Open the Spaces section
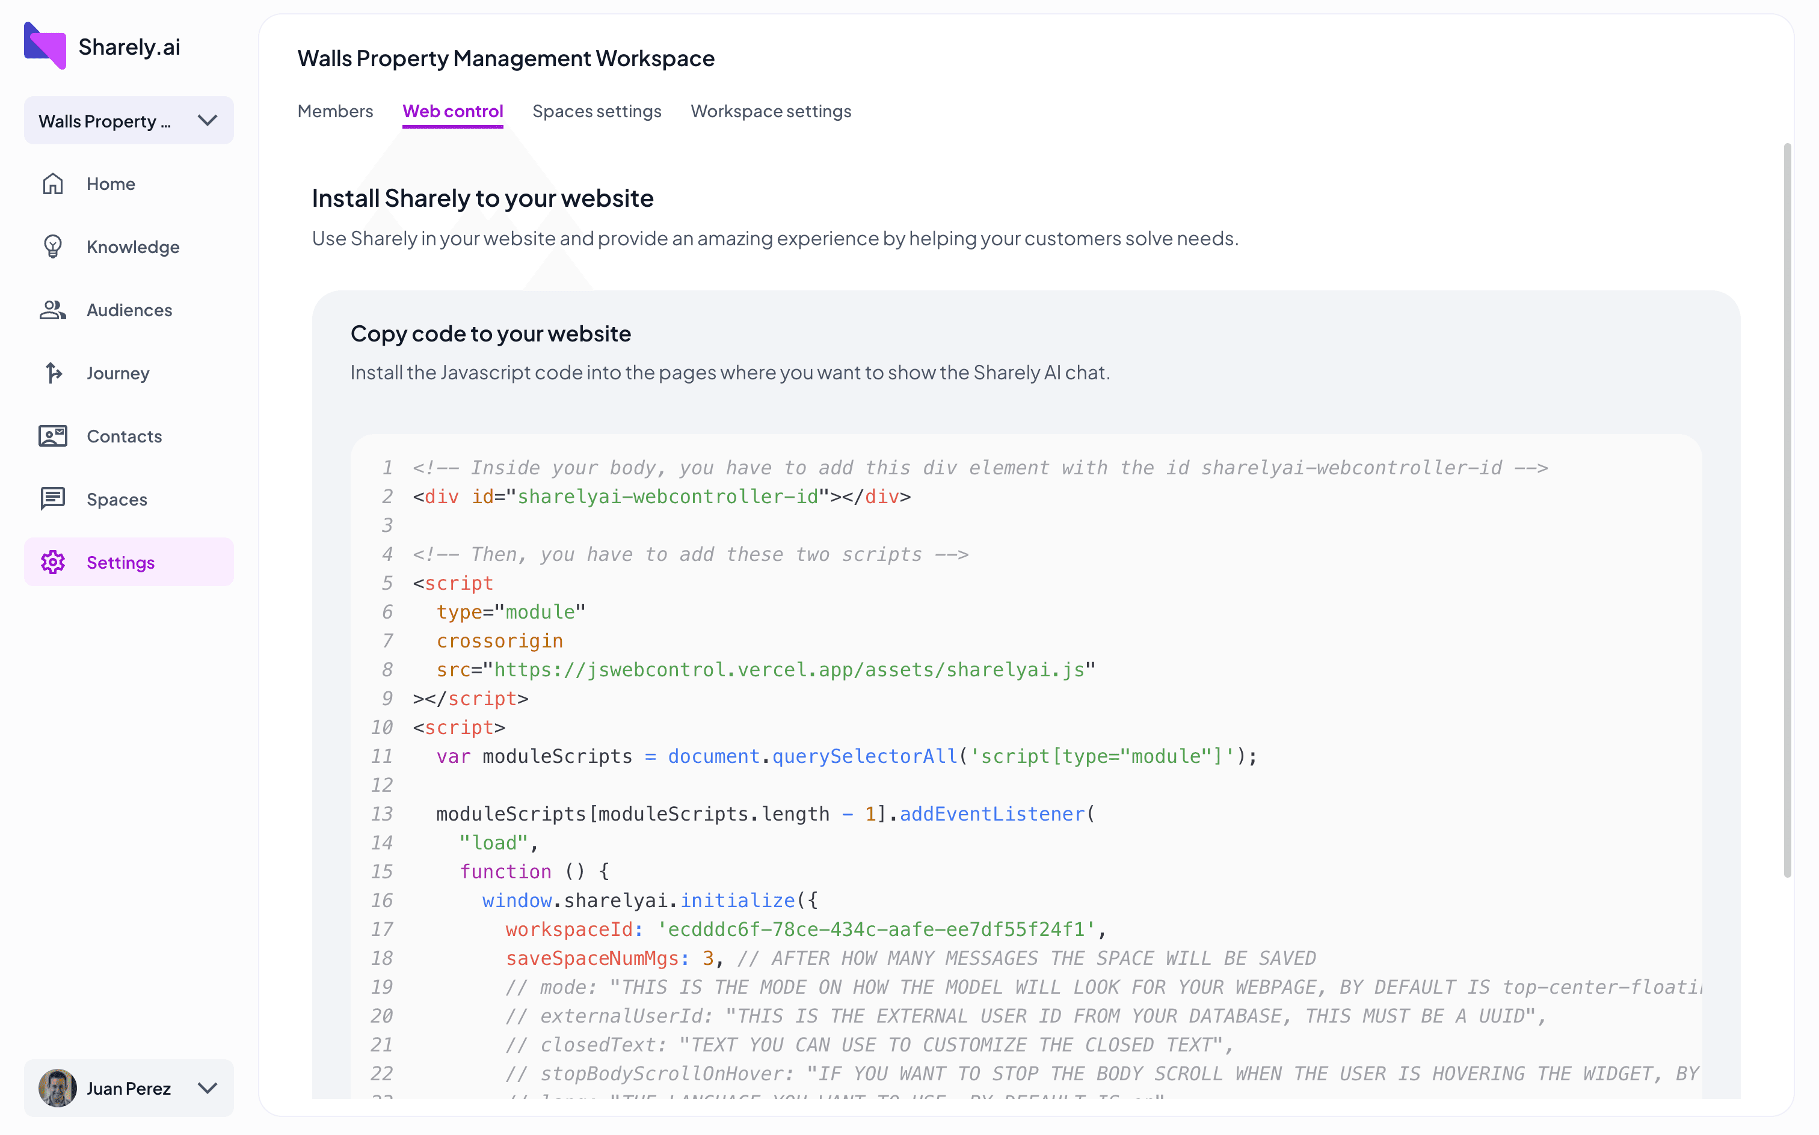 pos(129,499)
